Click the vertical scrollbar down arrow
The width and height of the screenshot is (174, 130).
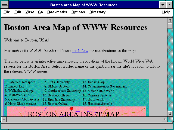pos(170,114)
